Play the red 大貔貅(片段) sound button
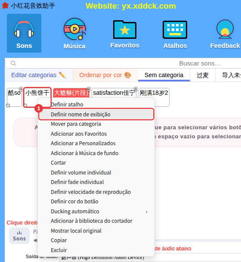Image resolution: width=241 pixels, height=262 pixels. coord(71,93)
